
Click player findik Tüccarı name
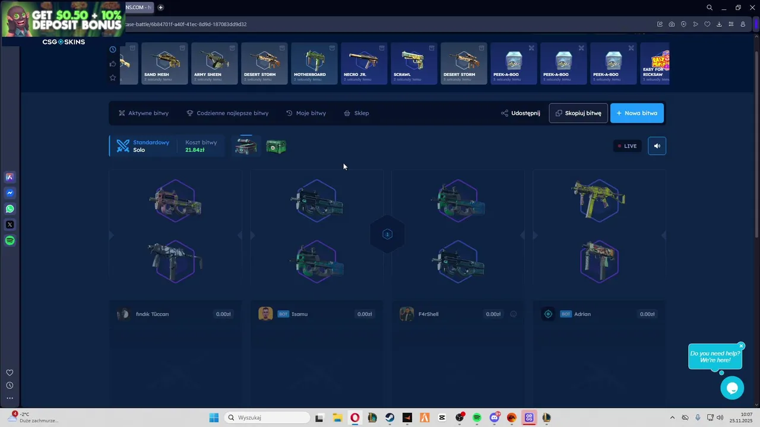(x=153, y=314)
